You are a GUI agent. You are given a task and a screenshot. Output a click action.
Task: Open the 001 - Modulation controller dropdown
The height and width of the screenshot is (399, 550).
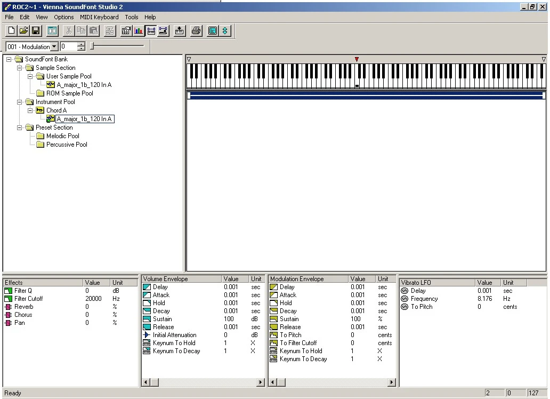54,46
